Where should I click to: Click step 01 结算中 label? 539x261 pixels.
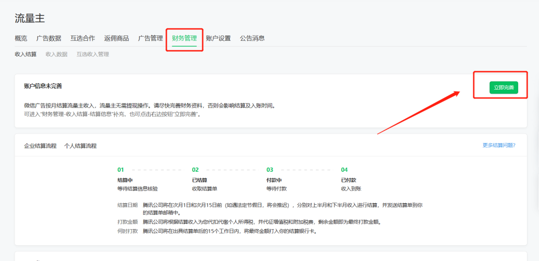pyautogui.click(x=125, y=180)
